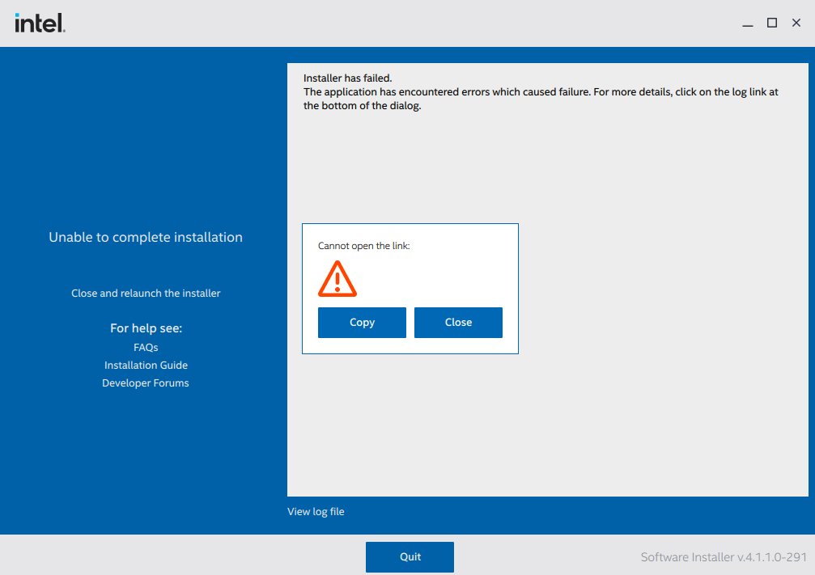Dismiss popup using its Close button
Screen dimensions: 815x575
pos(458,322)
